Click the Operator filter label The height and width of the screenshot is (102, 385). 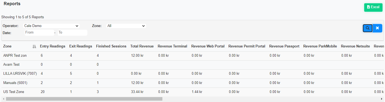click(10, 26)
